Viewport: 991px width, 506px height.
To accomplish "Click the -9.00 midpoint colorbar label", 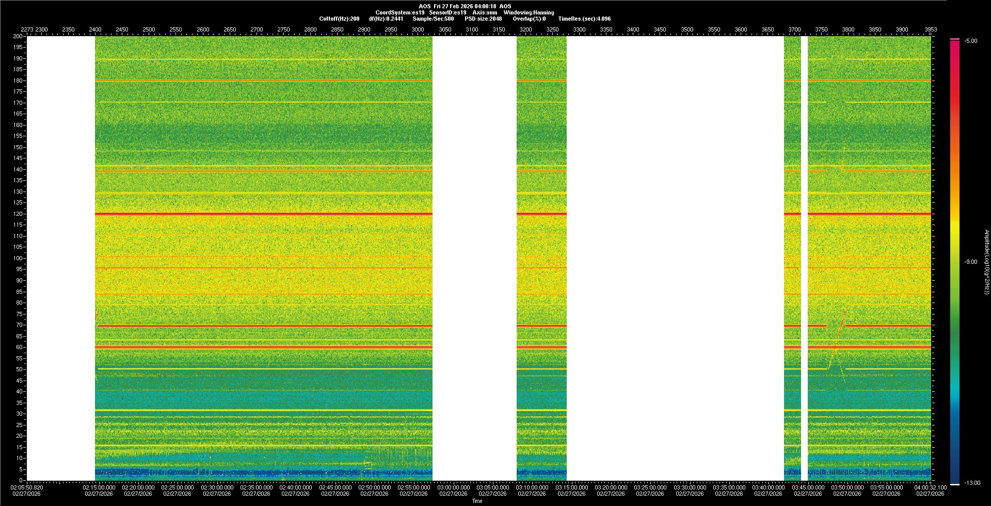I will click(x=971, y=262).
